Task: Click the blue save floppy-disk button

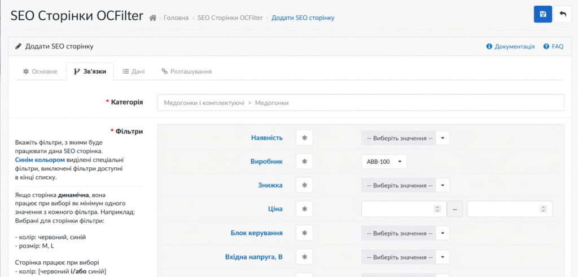Action: [x=542, y=15]
